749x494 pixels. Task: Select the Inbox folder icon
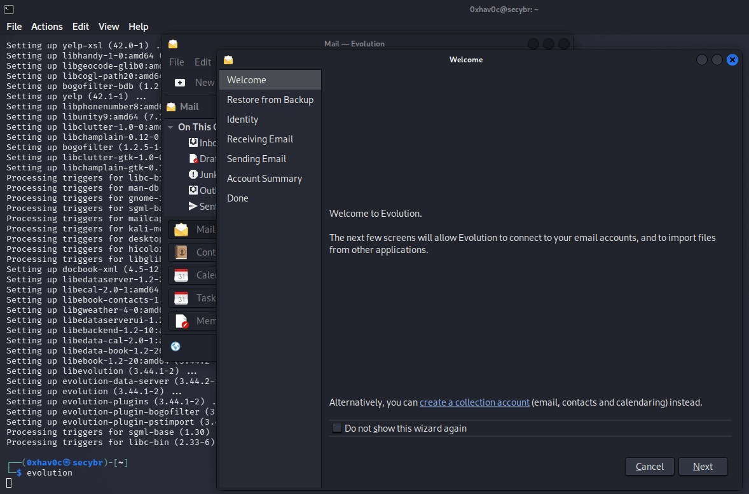(x=193, y=142)
